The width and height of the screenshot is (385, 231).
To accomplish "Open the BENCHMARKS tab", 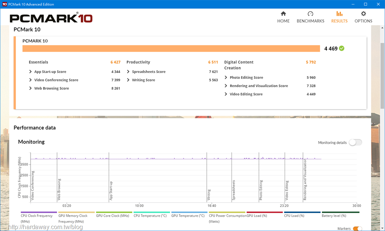I will click(x=310, y=17).
